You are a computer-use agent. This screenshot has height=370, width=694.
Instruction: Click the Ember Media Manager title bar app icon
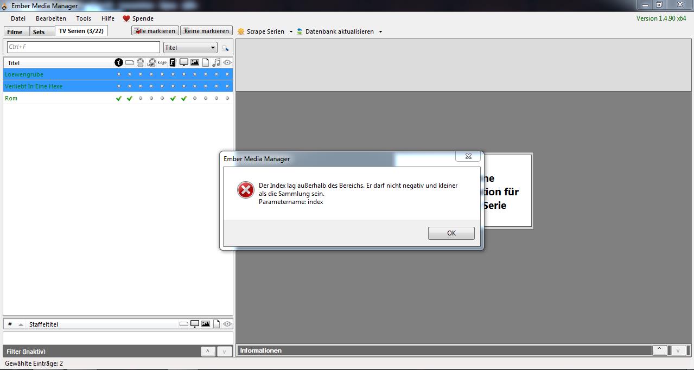(4, 6)
